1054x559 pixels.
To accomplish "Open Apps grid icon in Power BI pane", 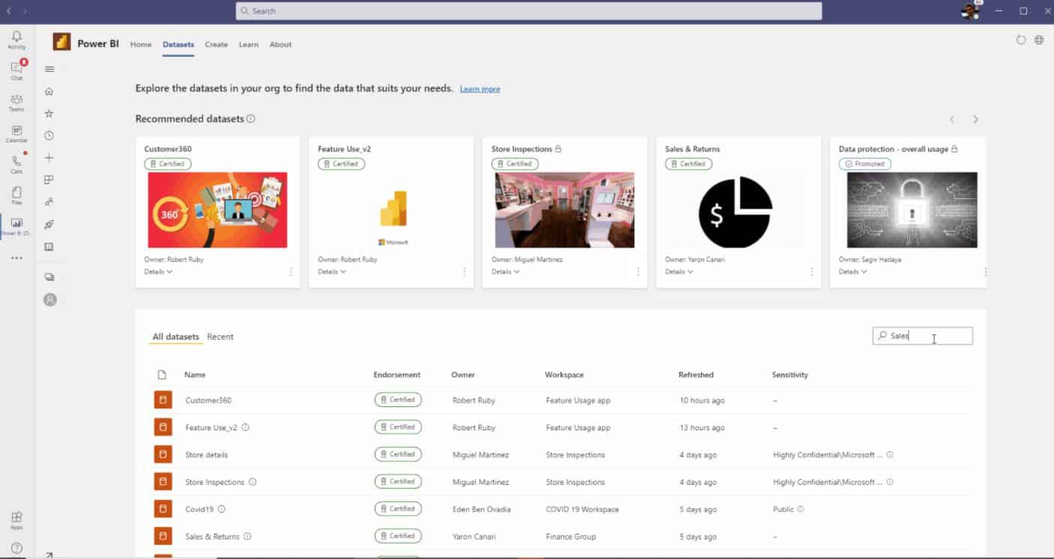I will coord(49,180).
